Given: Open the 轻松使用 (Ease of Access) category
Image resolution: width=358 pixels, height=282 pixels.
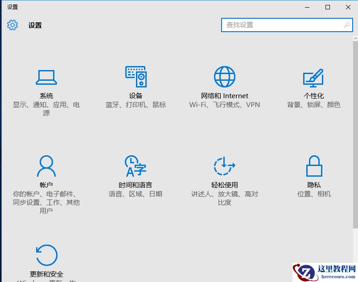Looking at the screenshot, I should tap(224, 174).
